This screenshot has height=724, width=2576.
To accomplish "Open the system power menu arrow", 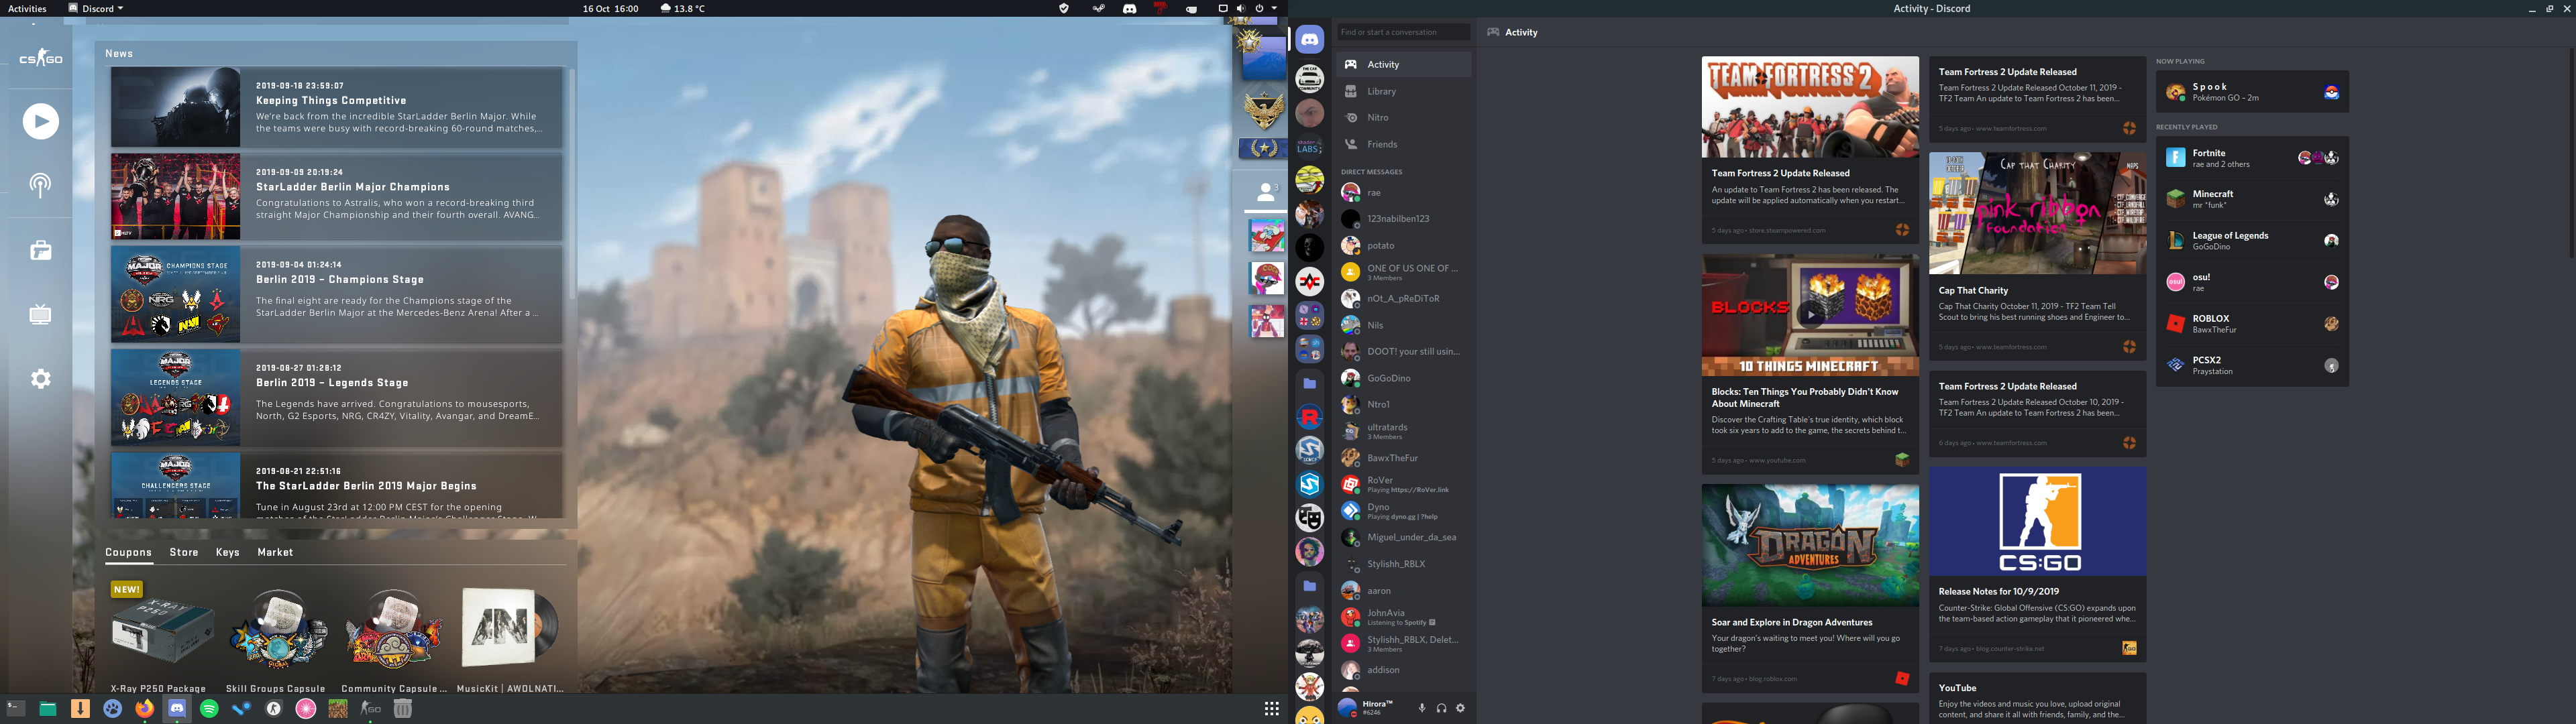I will 1274,8.
